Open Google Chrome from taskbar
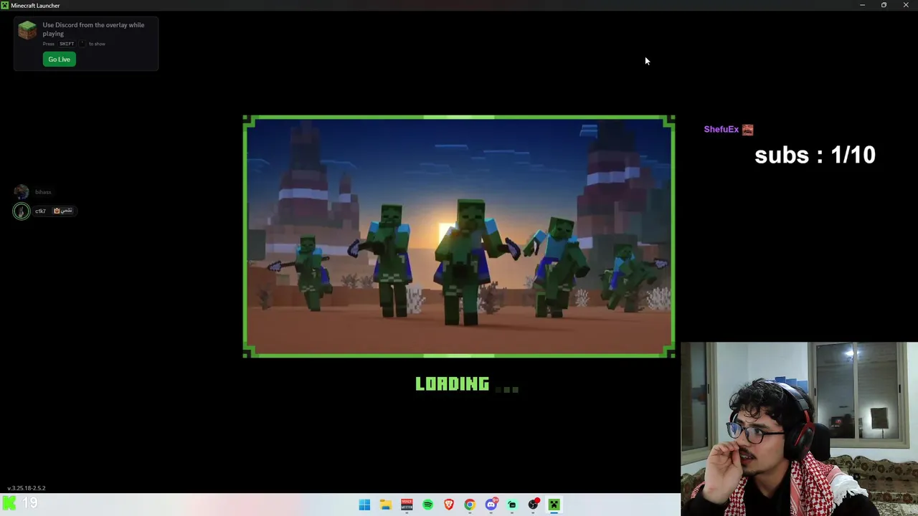 470,505
